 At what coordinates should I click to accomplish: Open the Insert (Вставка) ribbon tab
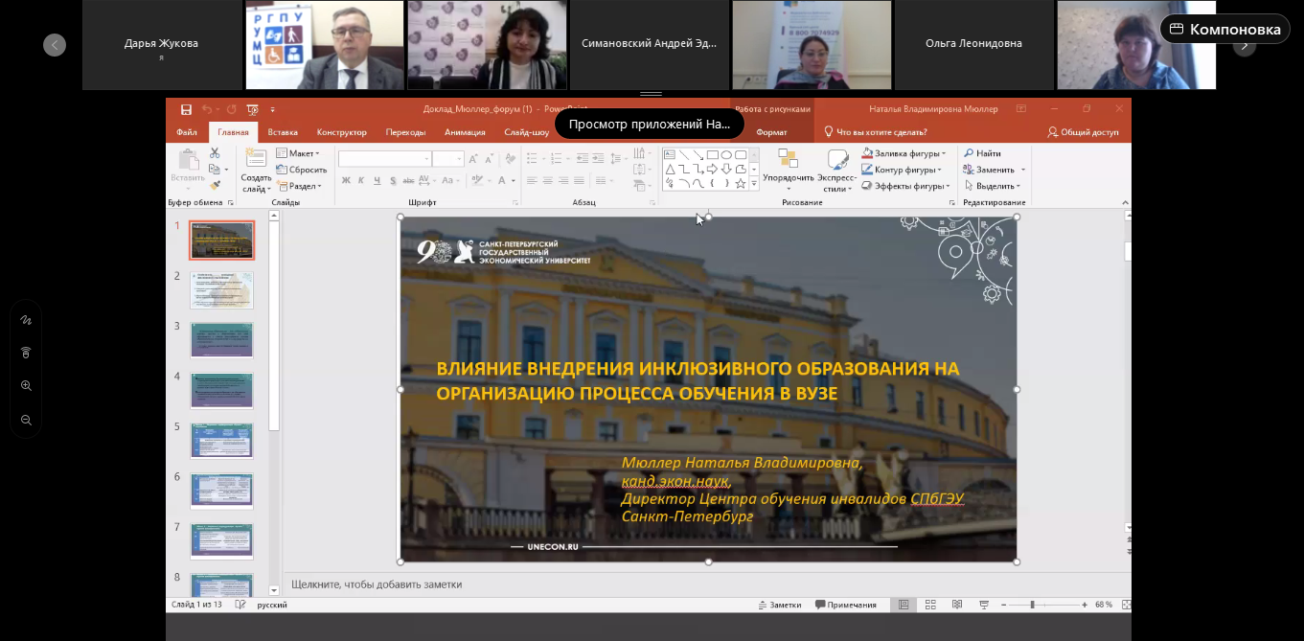pos(283,132)
